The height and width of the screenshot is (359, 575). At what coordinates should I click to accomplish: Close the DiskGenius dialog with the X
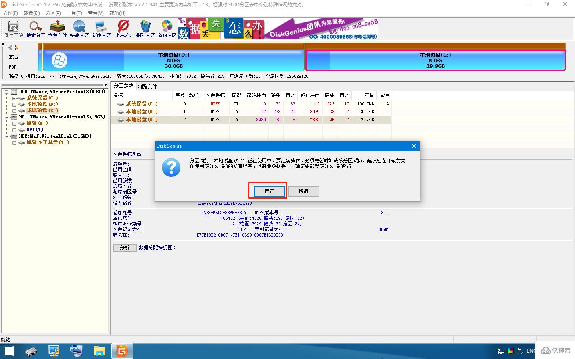coord(414,146)
